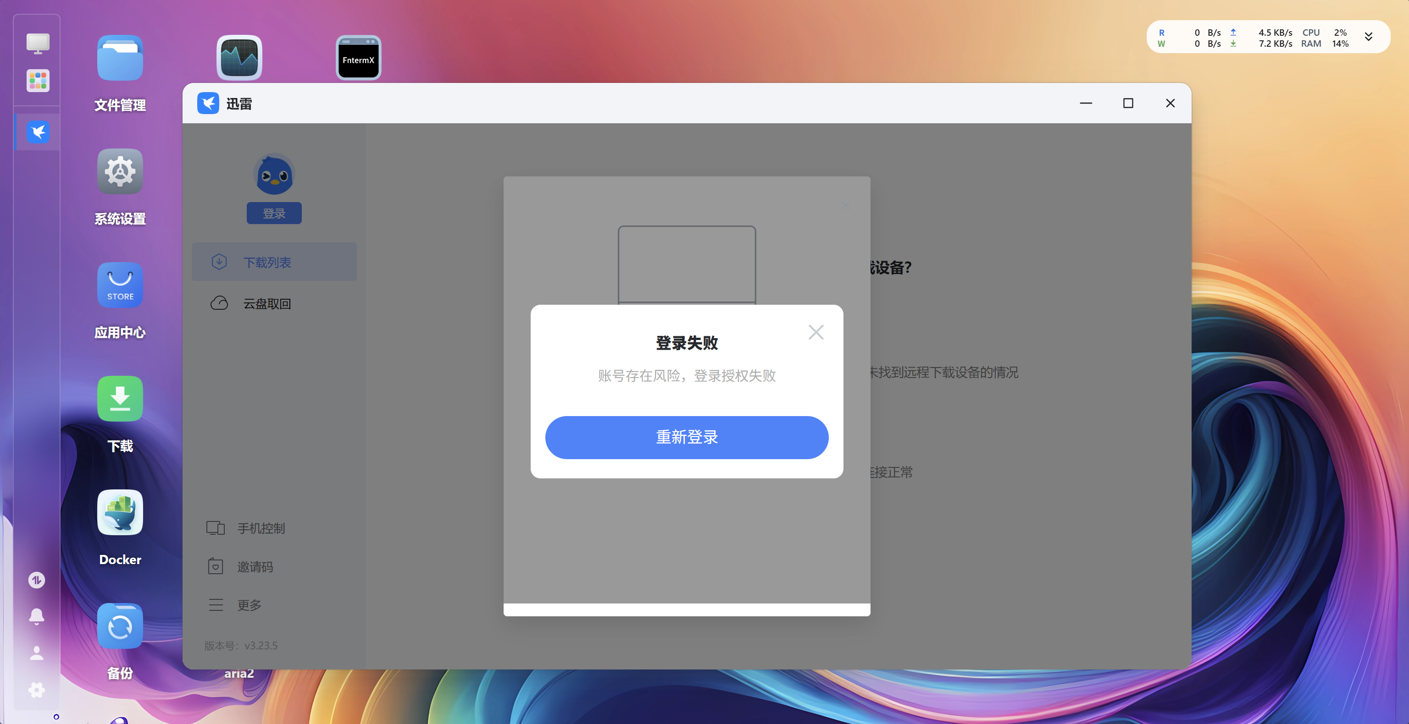Close the 登录失败 dialog
Viewport: 1409px width, 724px height.
coord(815,332)
